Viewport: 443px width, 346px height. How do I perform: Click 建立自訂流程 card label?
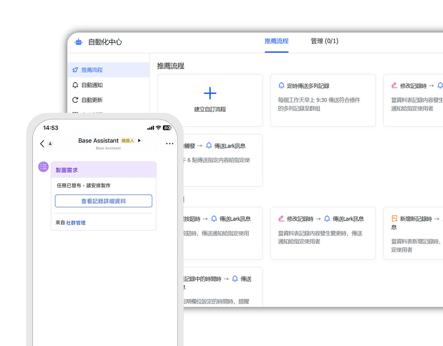point(210,109)
